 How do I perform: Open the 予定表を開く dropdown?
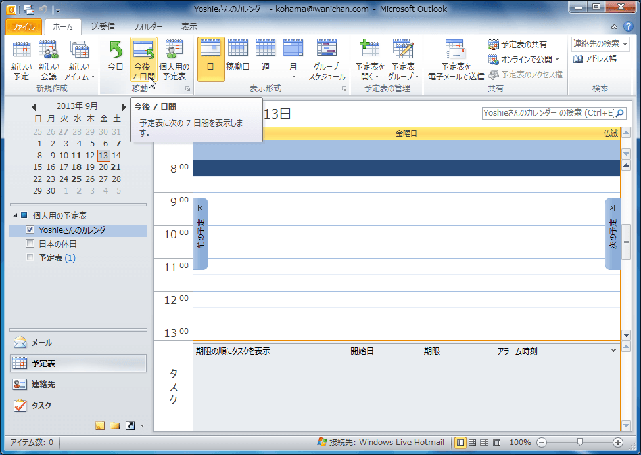point(369,60)
